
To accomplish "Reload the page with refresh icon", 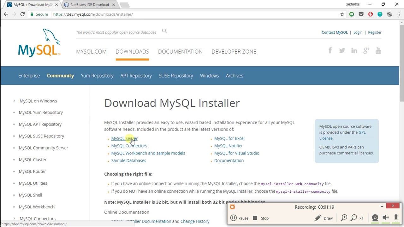I will [22, 14].
